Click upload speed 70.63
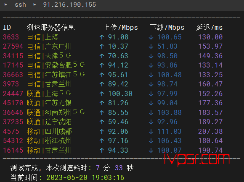The width and height of the screenshot is (244, 182). click(x=118, y=56)
